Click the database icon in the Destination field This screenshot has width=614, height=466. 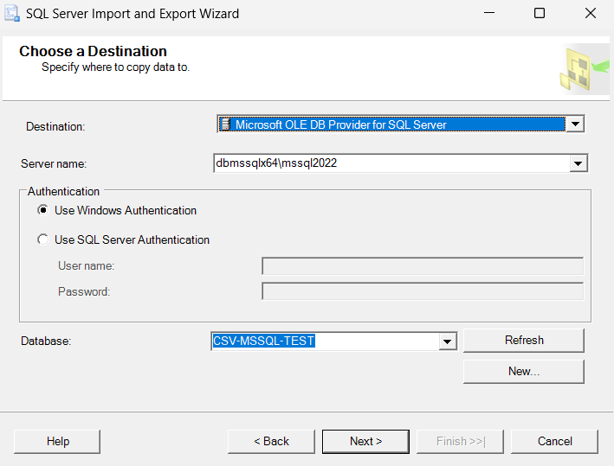pos(225,124)
